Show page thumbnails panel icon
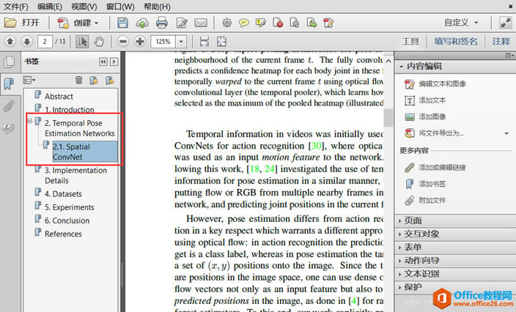This screenshot has width=516, height=312. coord(10,62)
